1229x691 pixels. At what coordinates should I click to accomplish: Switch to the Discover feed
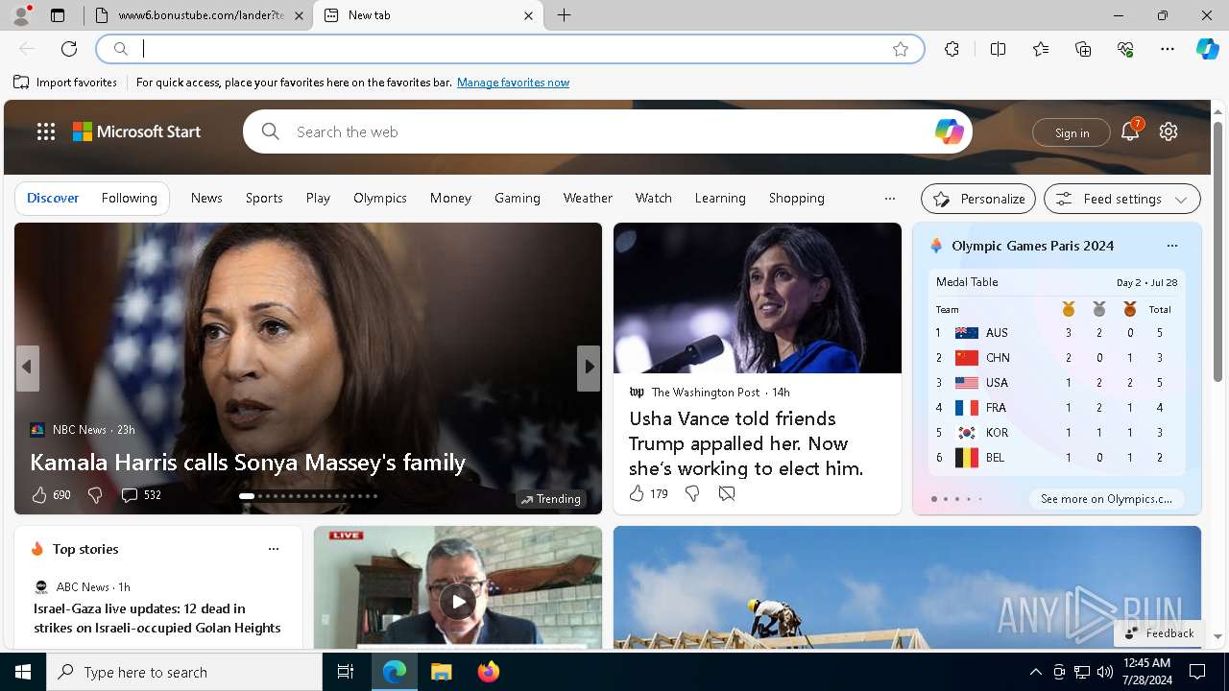[53, 198]
